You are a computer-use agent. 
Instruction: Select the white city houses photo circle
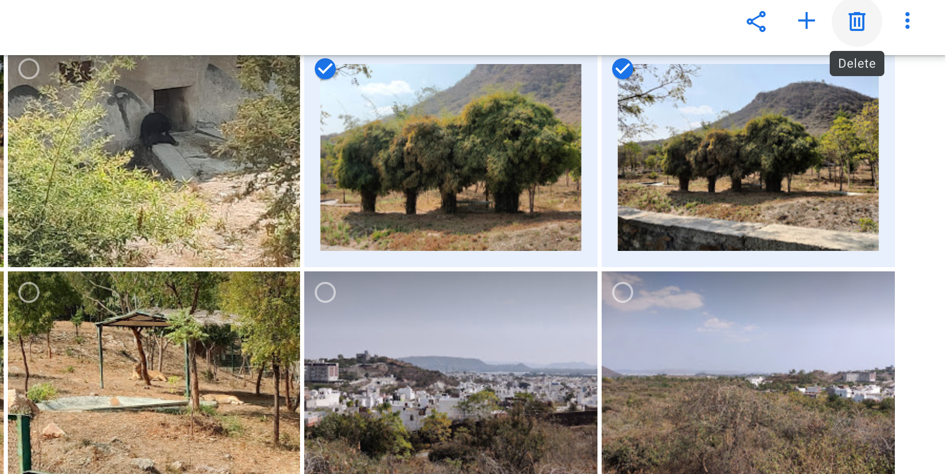[325, 292]
